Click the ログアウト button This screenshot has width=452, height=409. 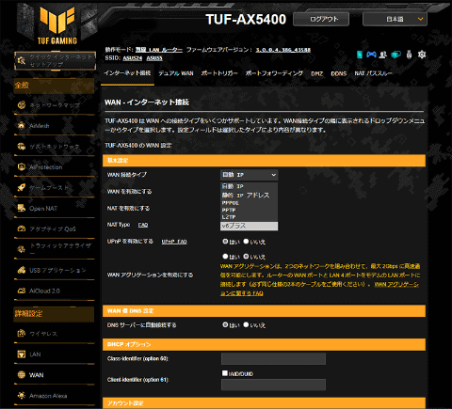click(321, 19)
